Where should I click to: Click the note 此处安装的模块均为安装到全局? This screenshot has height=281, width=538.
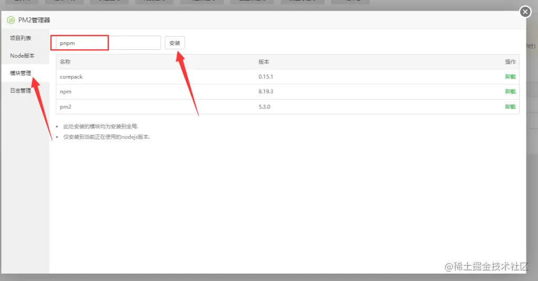[x=101, y=126]
